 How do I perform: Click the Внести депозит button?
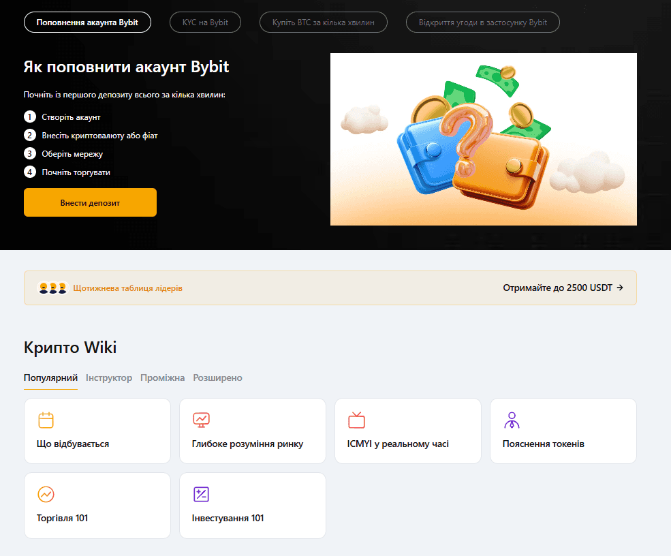91,202
